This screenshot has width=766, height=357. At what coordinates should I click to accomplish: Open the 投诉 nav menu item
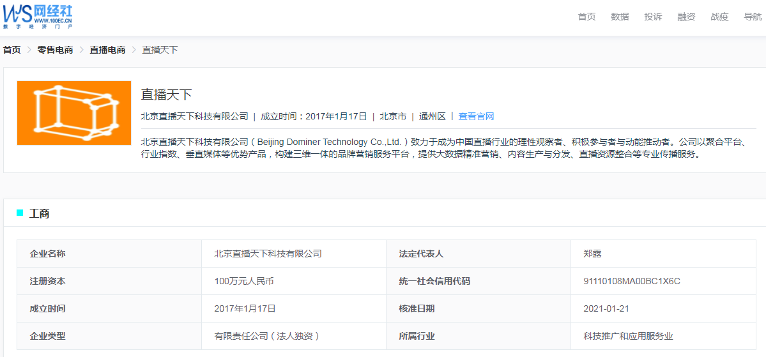coord(653,17)
